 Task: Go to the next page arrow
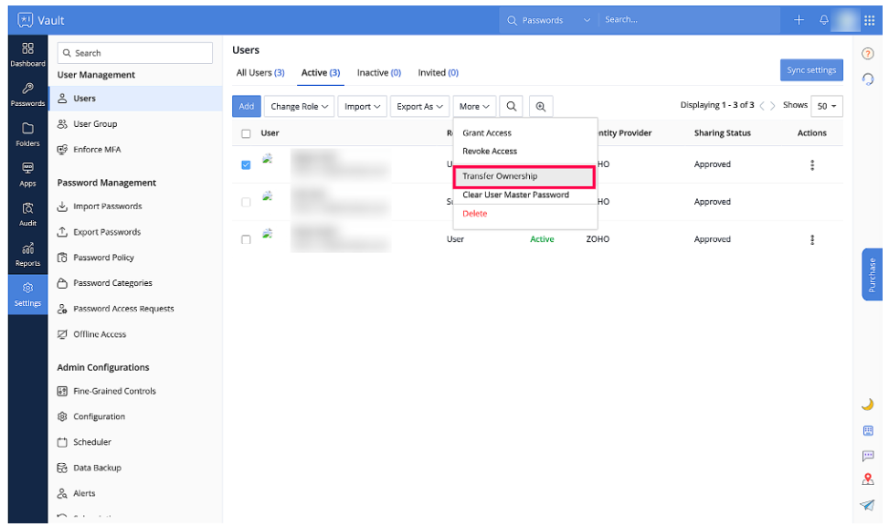[772, 106]
